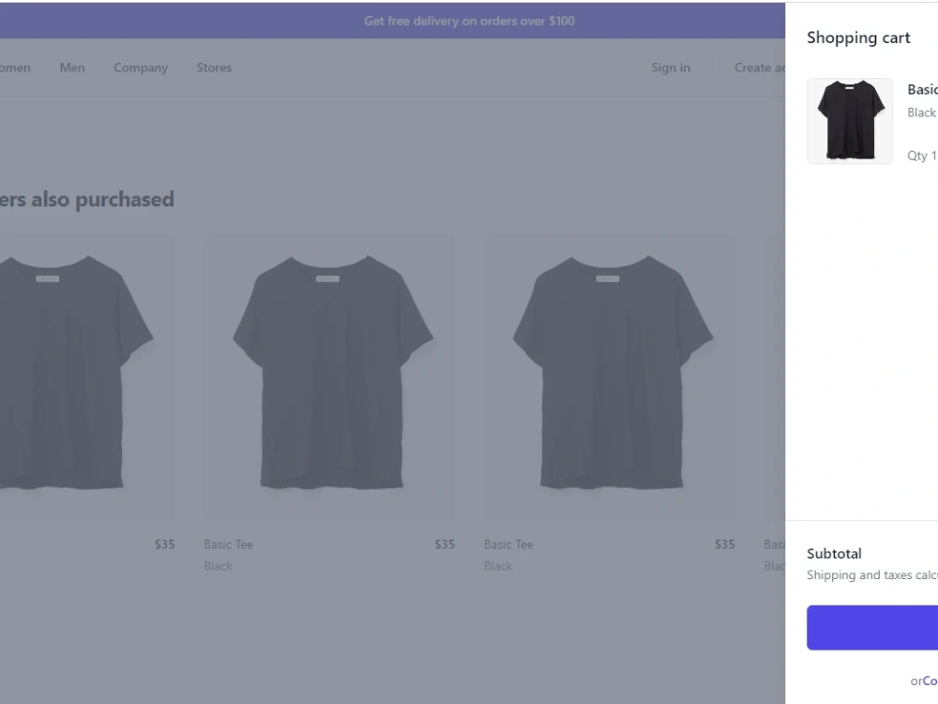This screenshot has width=938, height=704.
Task: Open the Company navigation link
Action: point(141,68)
